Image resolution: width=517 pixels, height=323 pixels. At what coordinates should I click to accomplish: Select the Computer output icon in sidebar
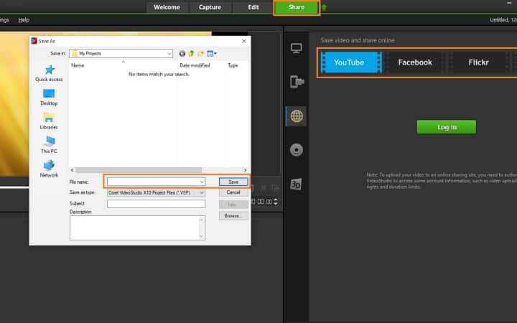296,48
